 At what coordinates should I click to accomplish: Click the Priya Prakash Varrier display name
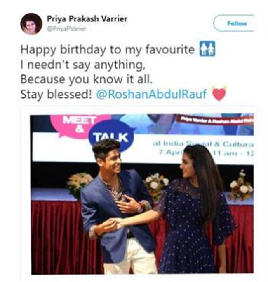[x=87, y=19]
